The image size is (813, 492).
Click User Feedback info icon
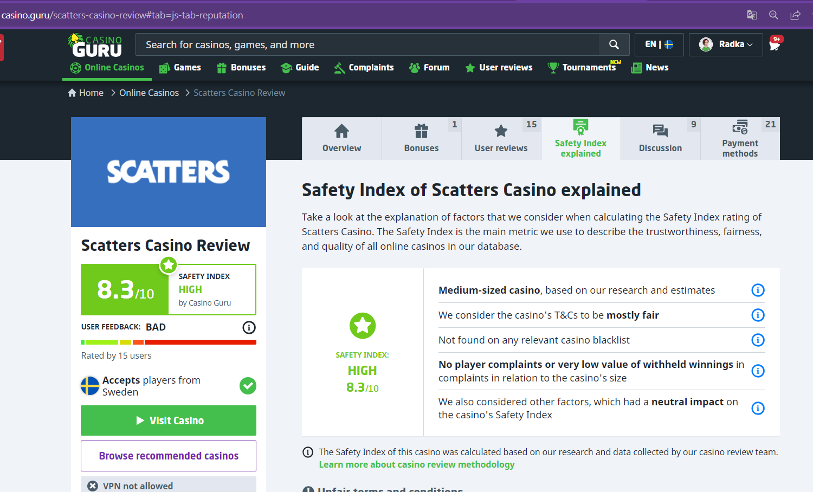pos(249,327)
